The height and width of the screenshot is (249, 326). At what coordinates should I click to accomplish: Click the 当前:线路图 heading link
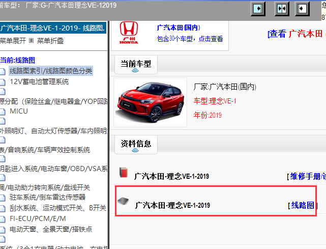(x=18, y=60)
